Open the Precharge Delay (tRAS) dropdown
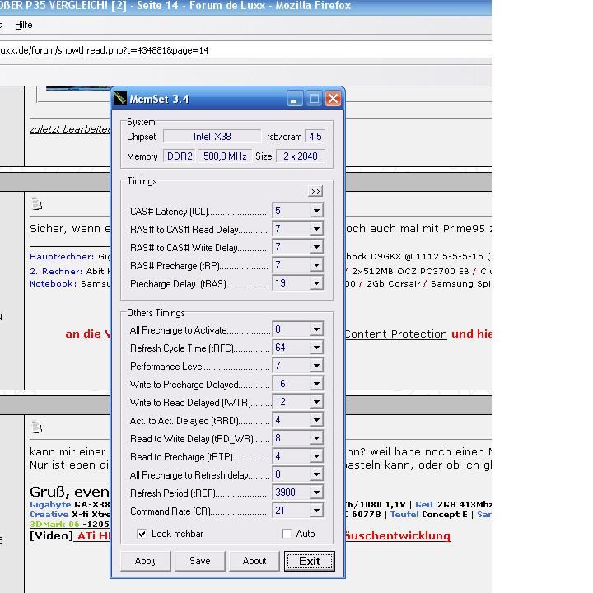Image resolution: width=593 pixels, height=593 pixels. [316, 283]
